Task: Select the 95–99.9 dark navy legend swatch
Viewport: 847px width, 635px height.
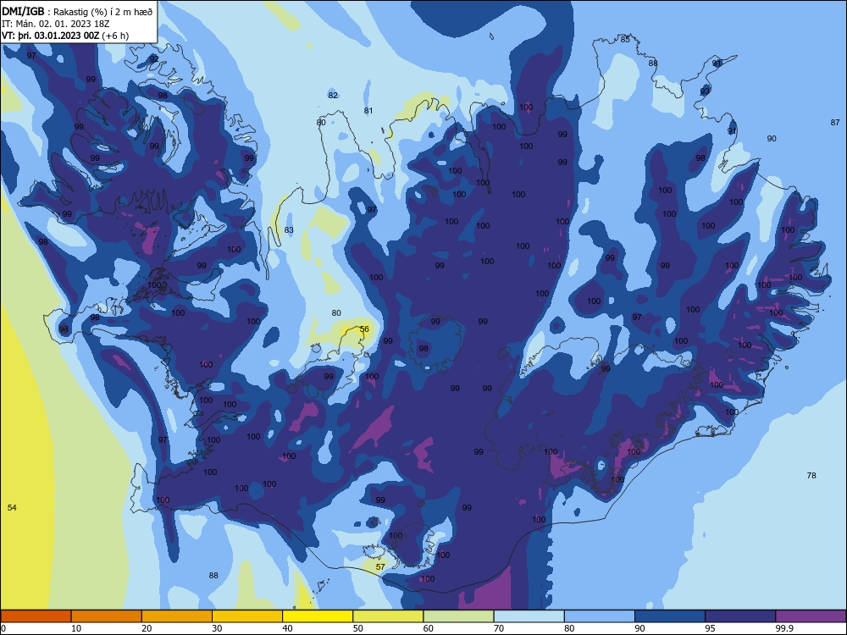Action: 740,616
